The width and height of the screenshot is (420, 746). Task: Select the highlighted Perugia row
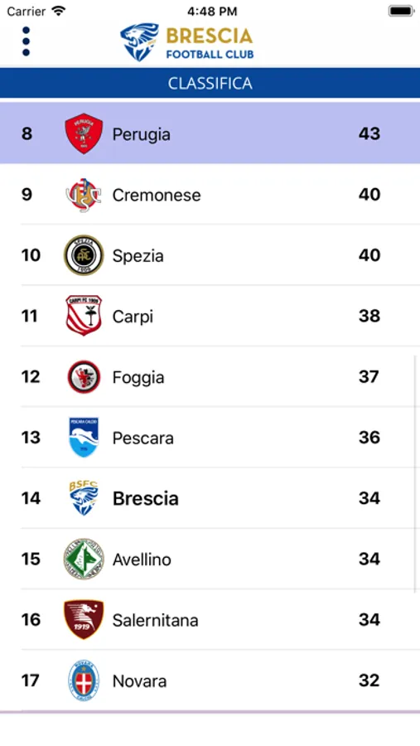(x=210, y=133)
